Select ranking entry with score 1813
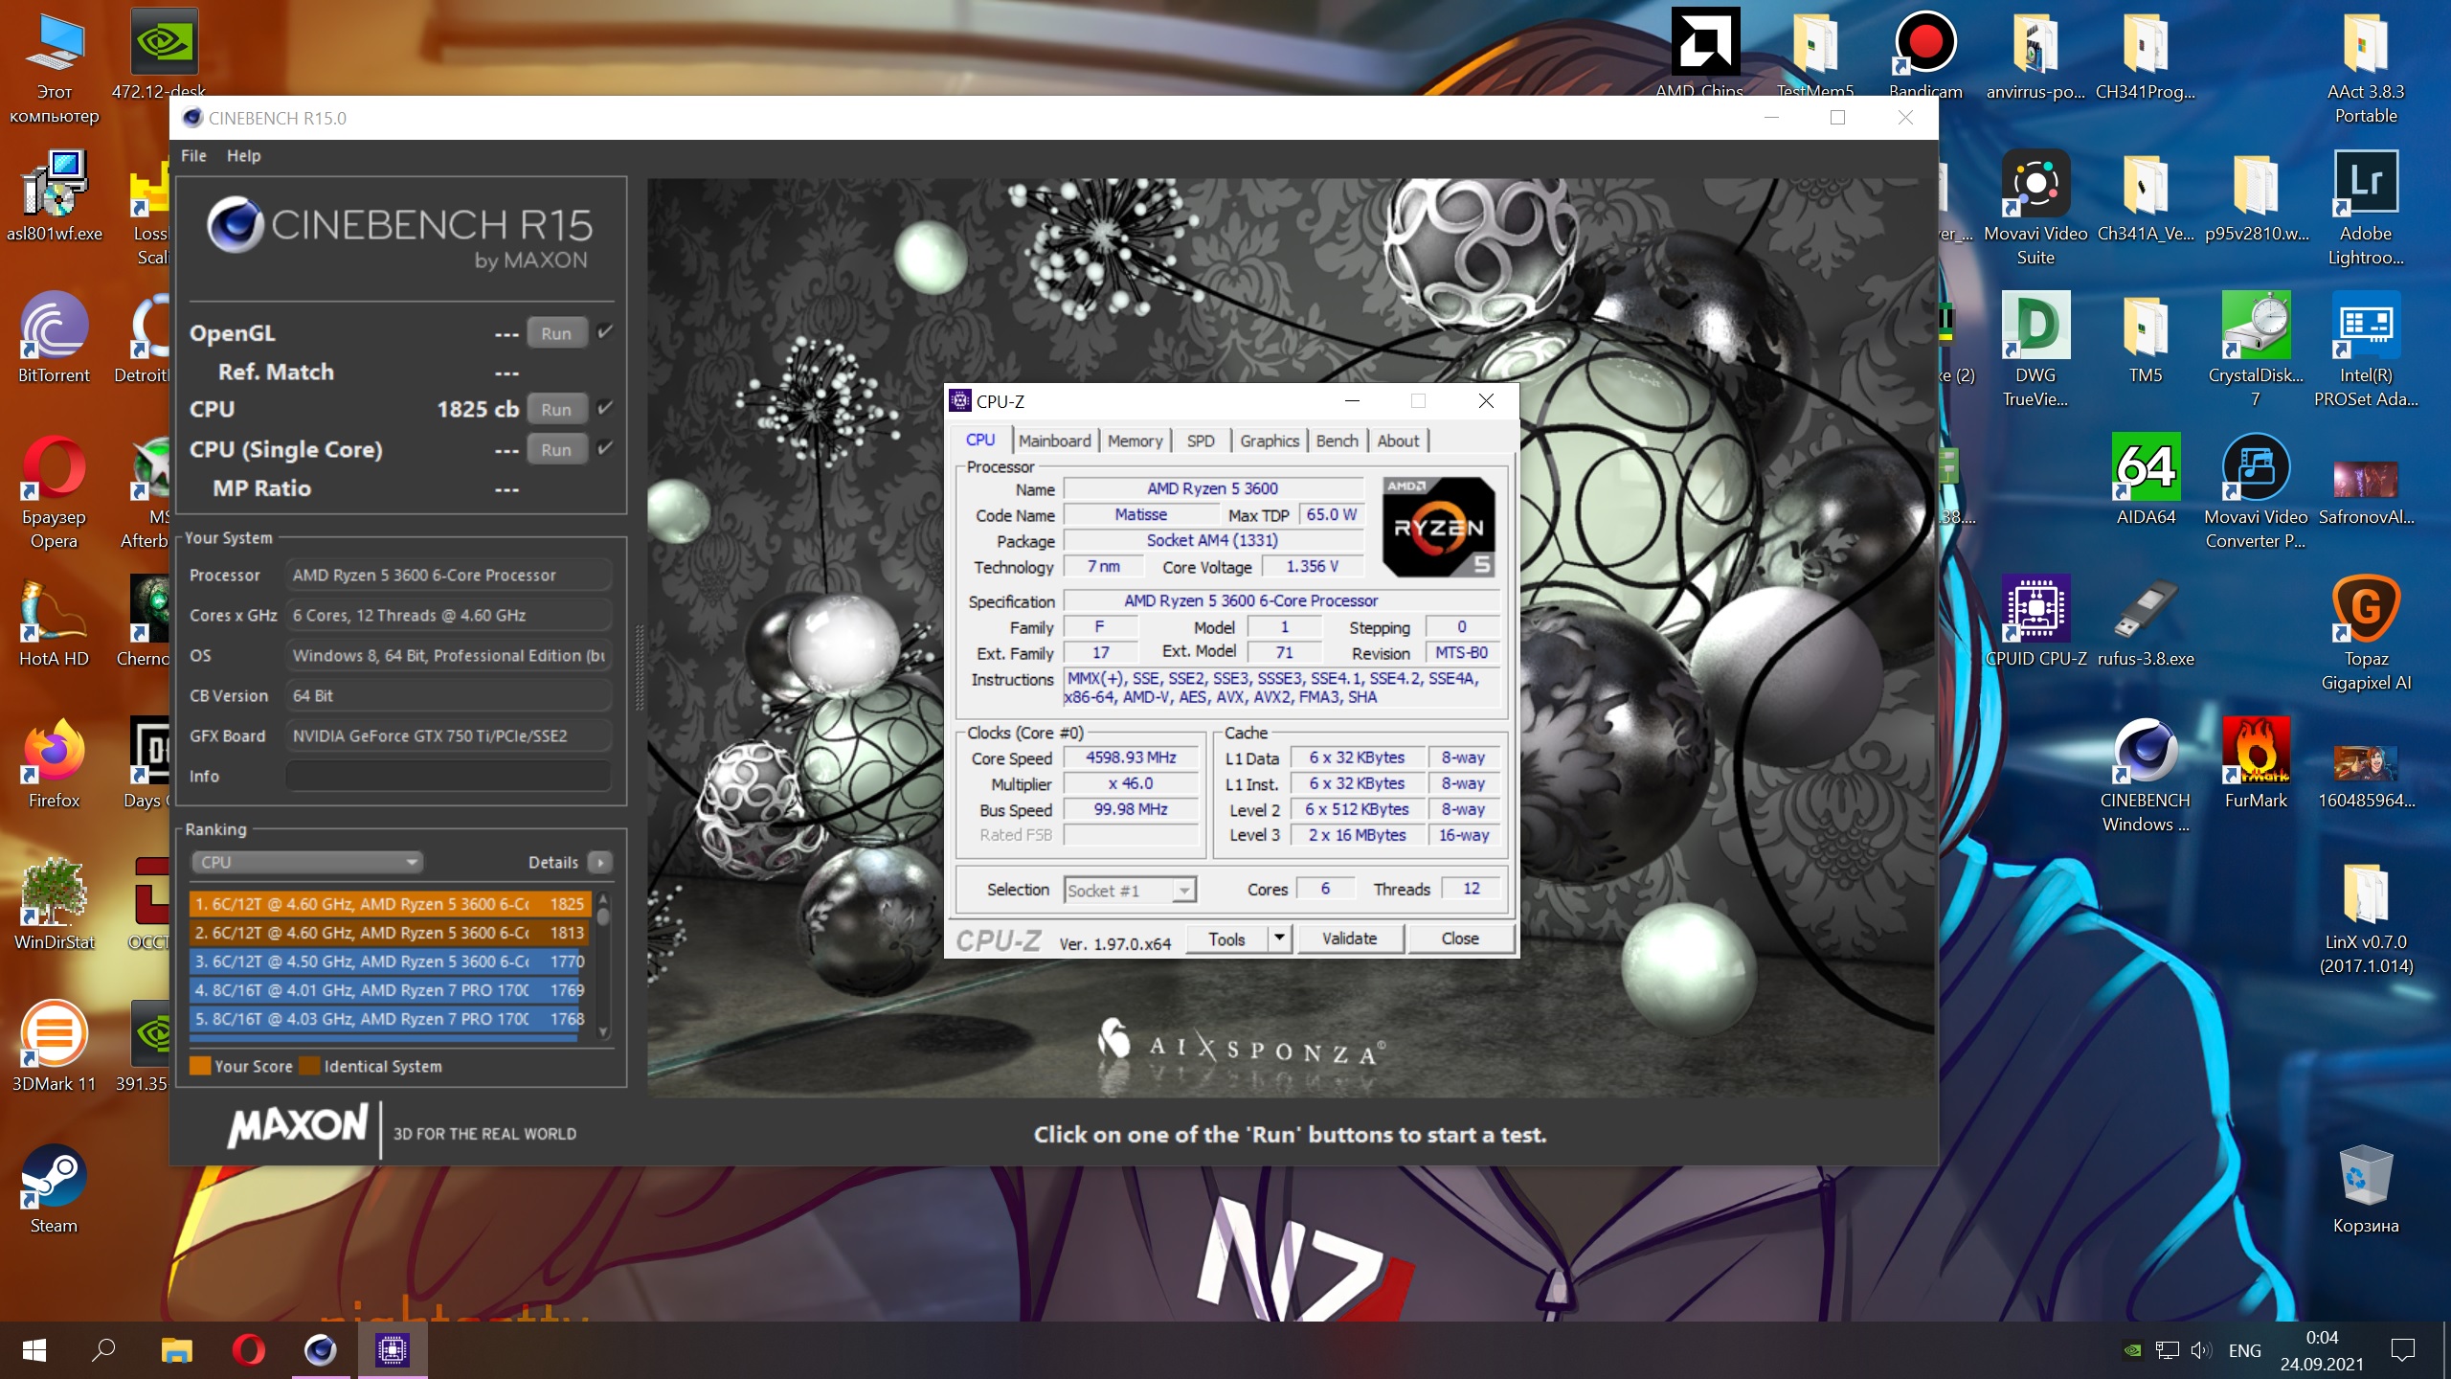This screenshot has height=1379, width=2451. click(391, 932)
